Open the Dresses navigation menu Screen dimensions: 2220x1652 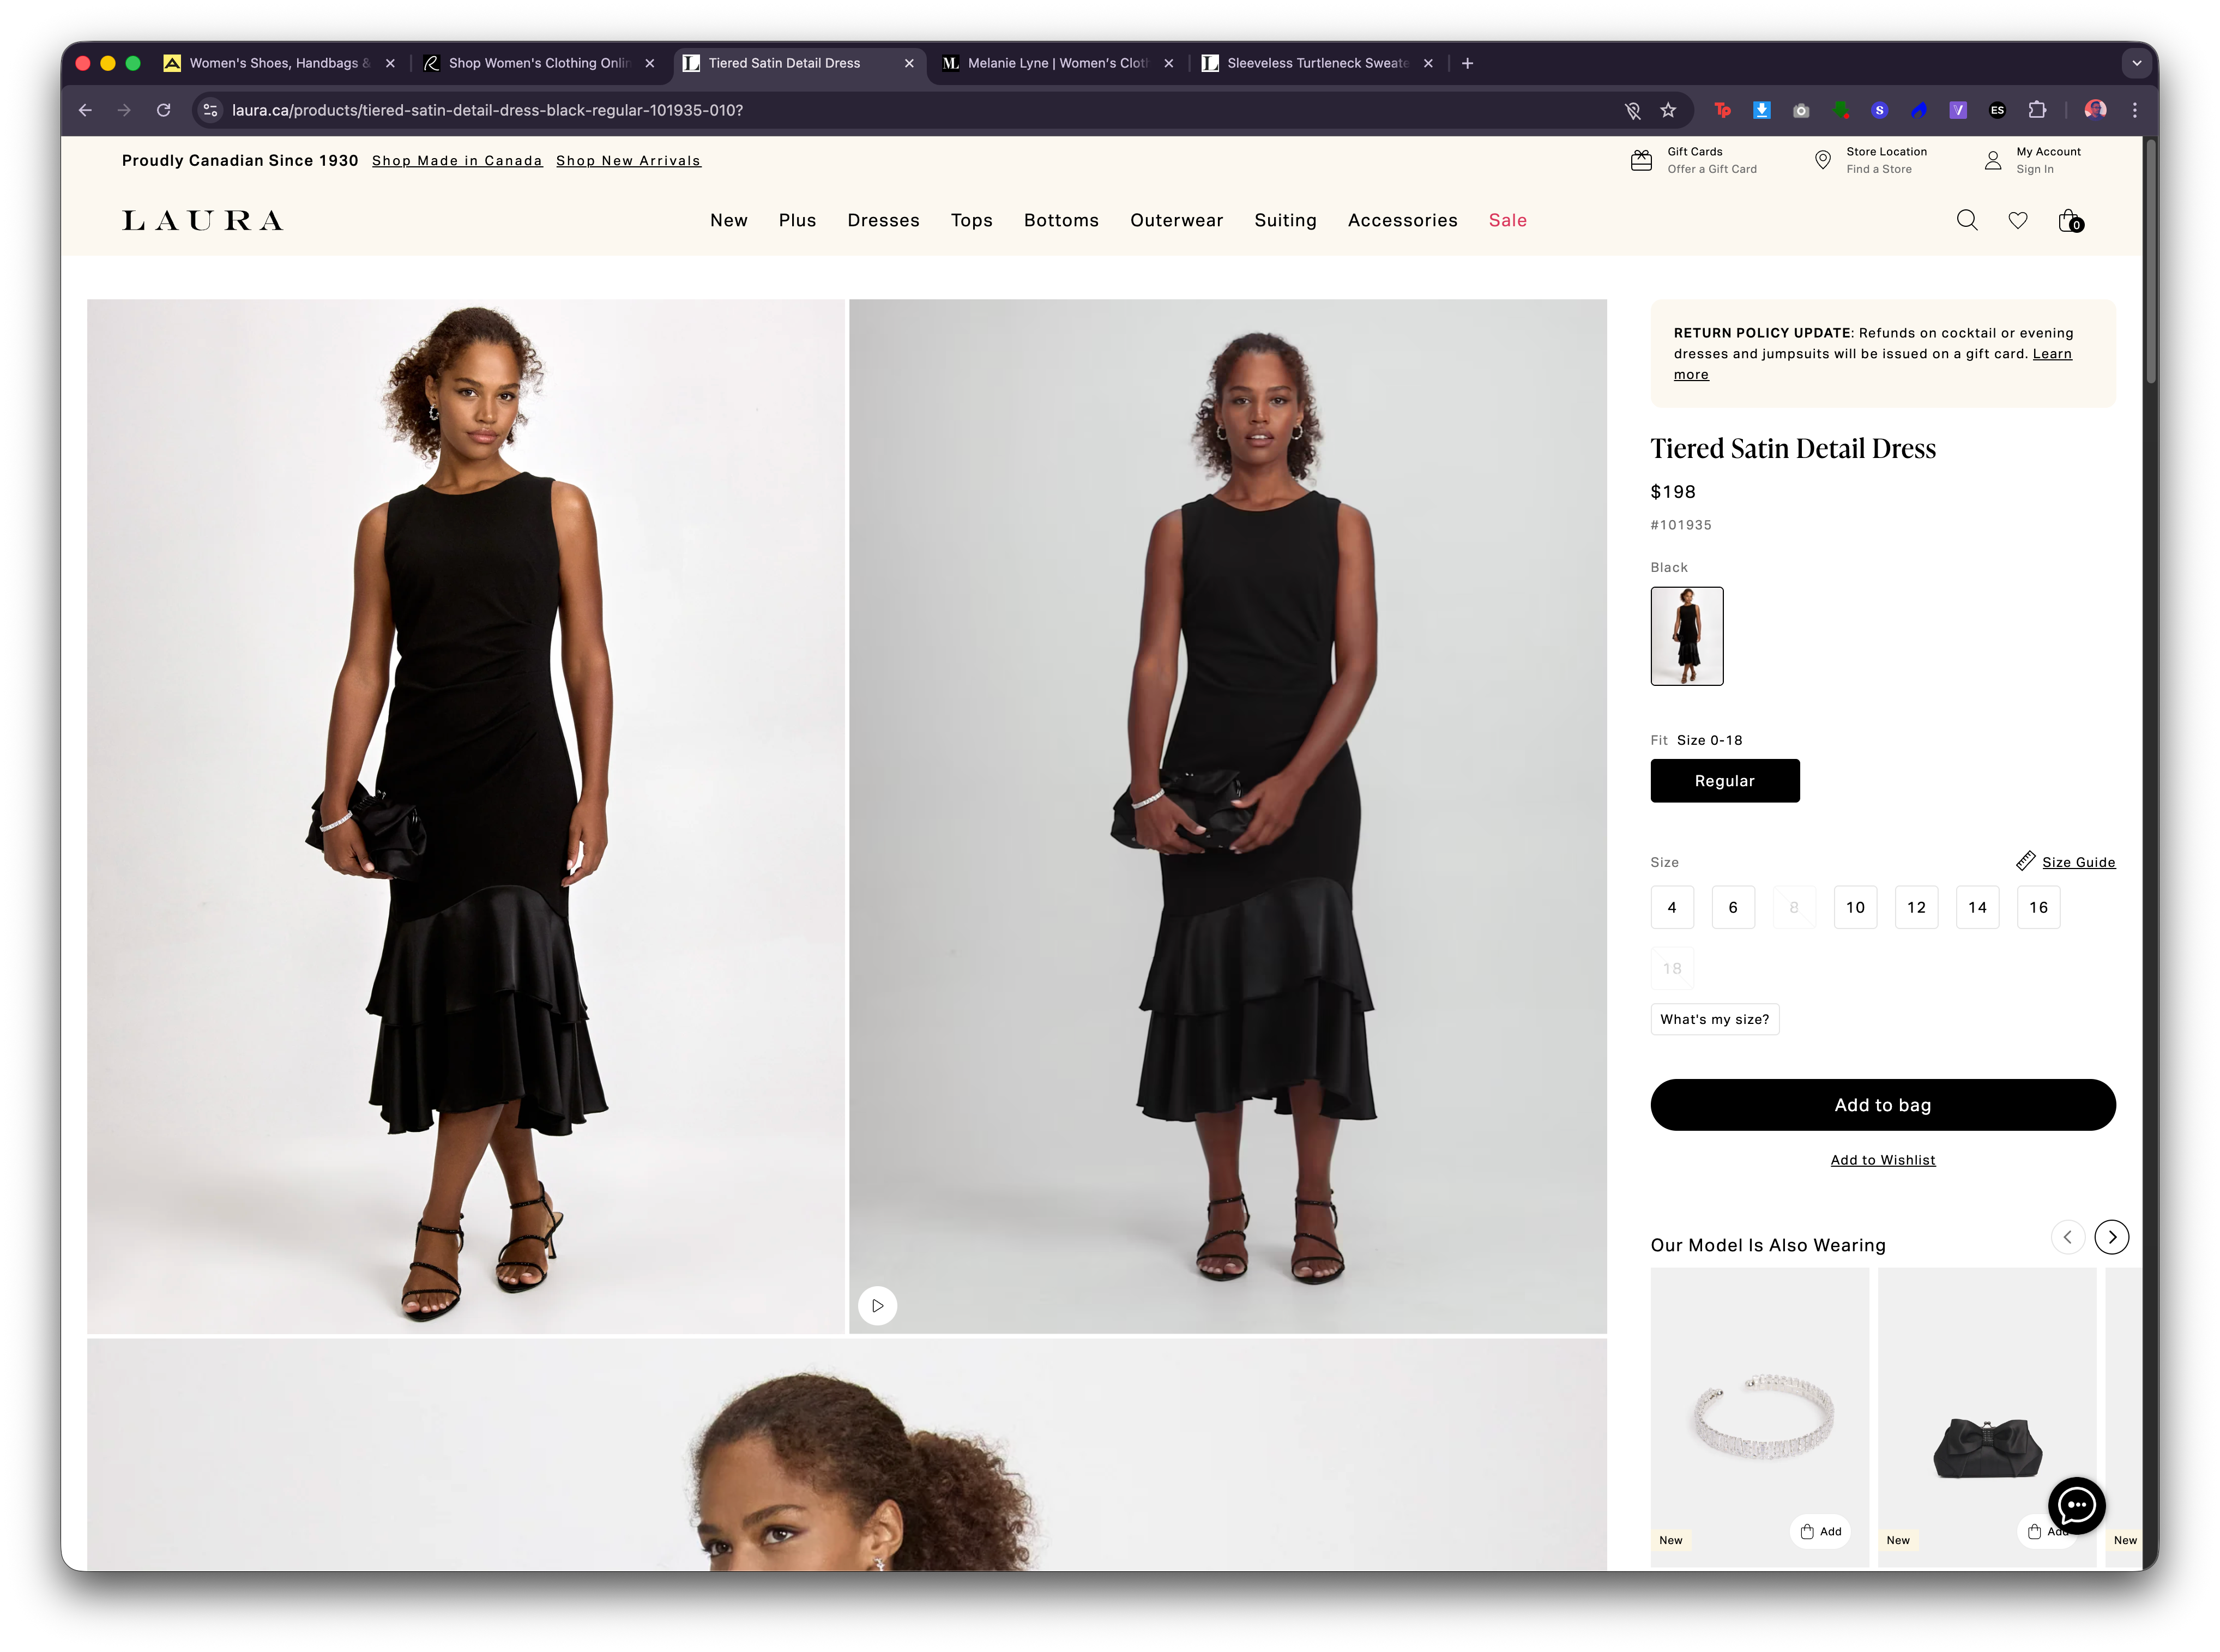(x=883, y=220)
